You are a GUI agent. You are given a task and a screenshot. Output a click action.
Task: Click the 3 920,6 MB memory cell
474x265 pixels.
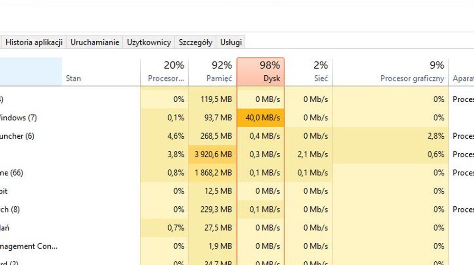[x=212, y=155]
